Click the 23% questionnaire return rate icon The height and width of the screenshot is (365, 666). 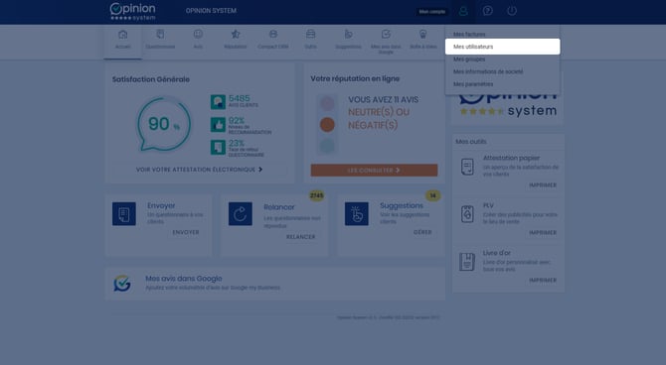(218, 147)
